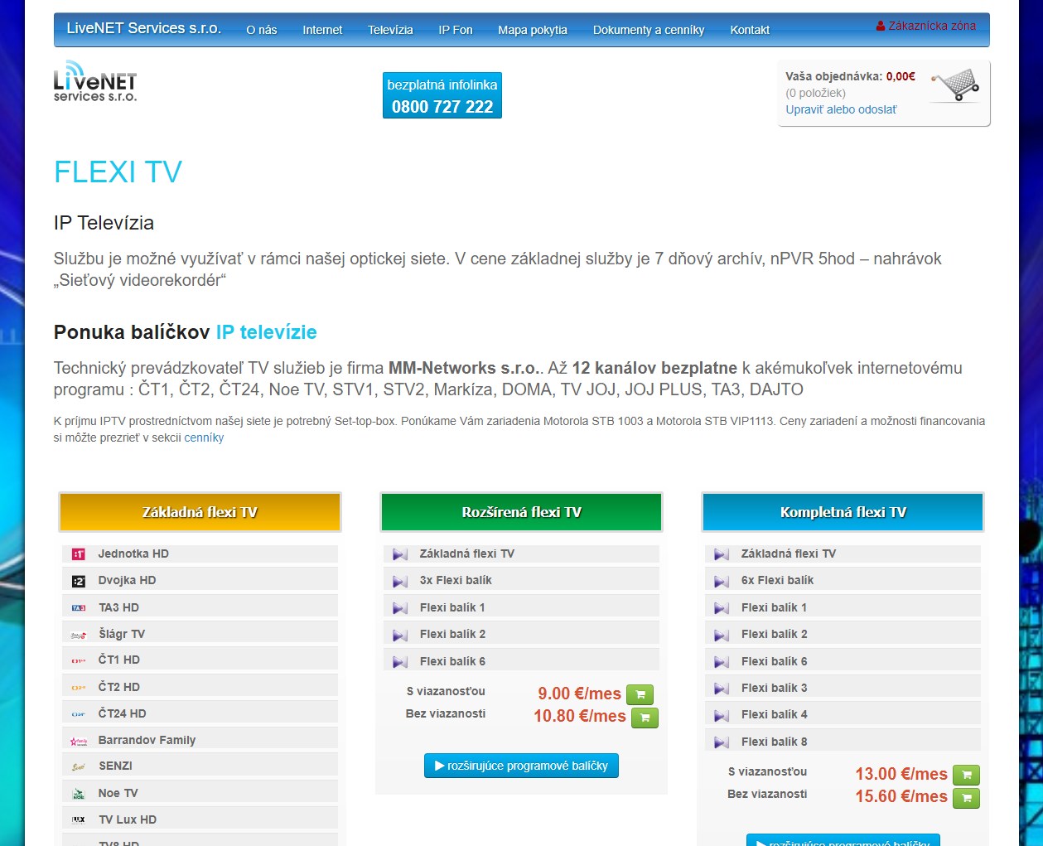Image resolution: width=1043 pixels, height=846 pixels.
Task: Open the IP Fon menu
Action: coord(456,30)
